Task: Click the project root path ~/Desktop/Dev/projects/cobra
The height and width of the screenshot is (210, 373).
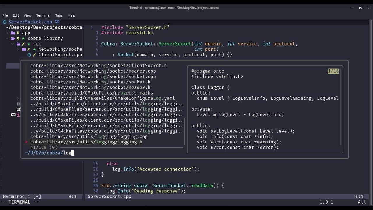Action: click(x=44, y=27)
